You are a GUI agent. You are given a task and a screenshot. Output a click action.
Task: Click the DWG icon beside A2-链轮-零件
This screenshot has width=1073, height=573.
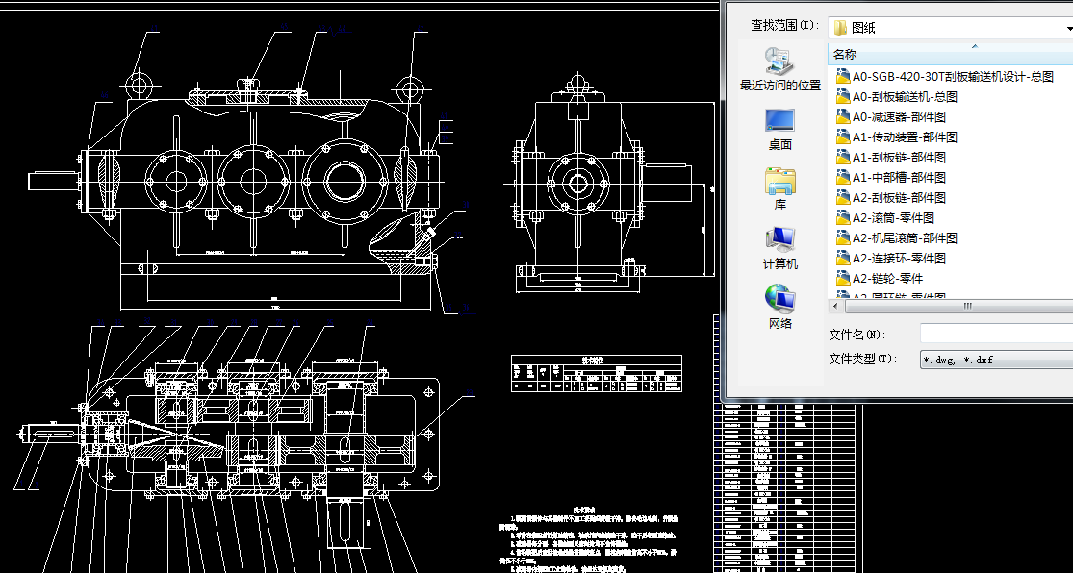842,278
